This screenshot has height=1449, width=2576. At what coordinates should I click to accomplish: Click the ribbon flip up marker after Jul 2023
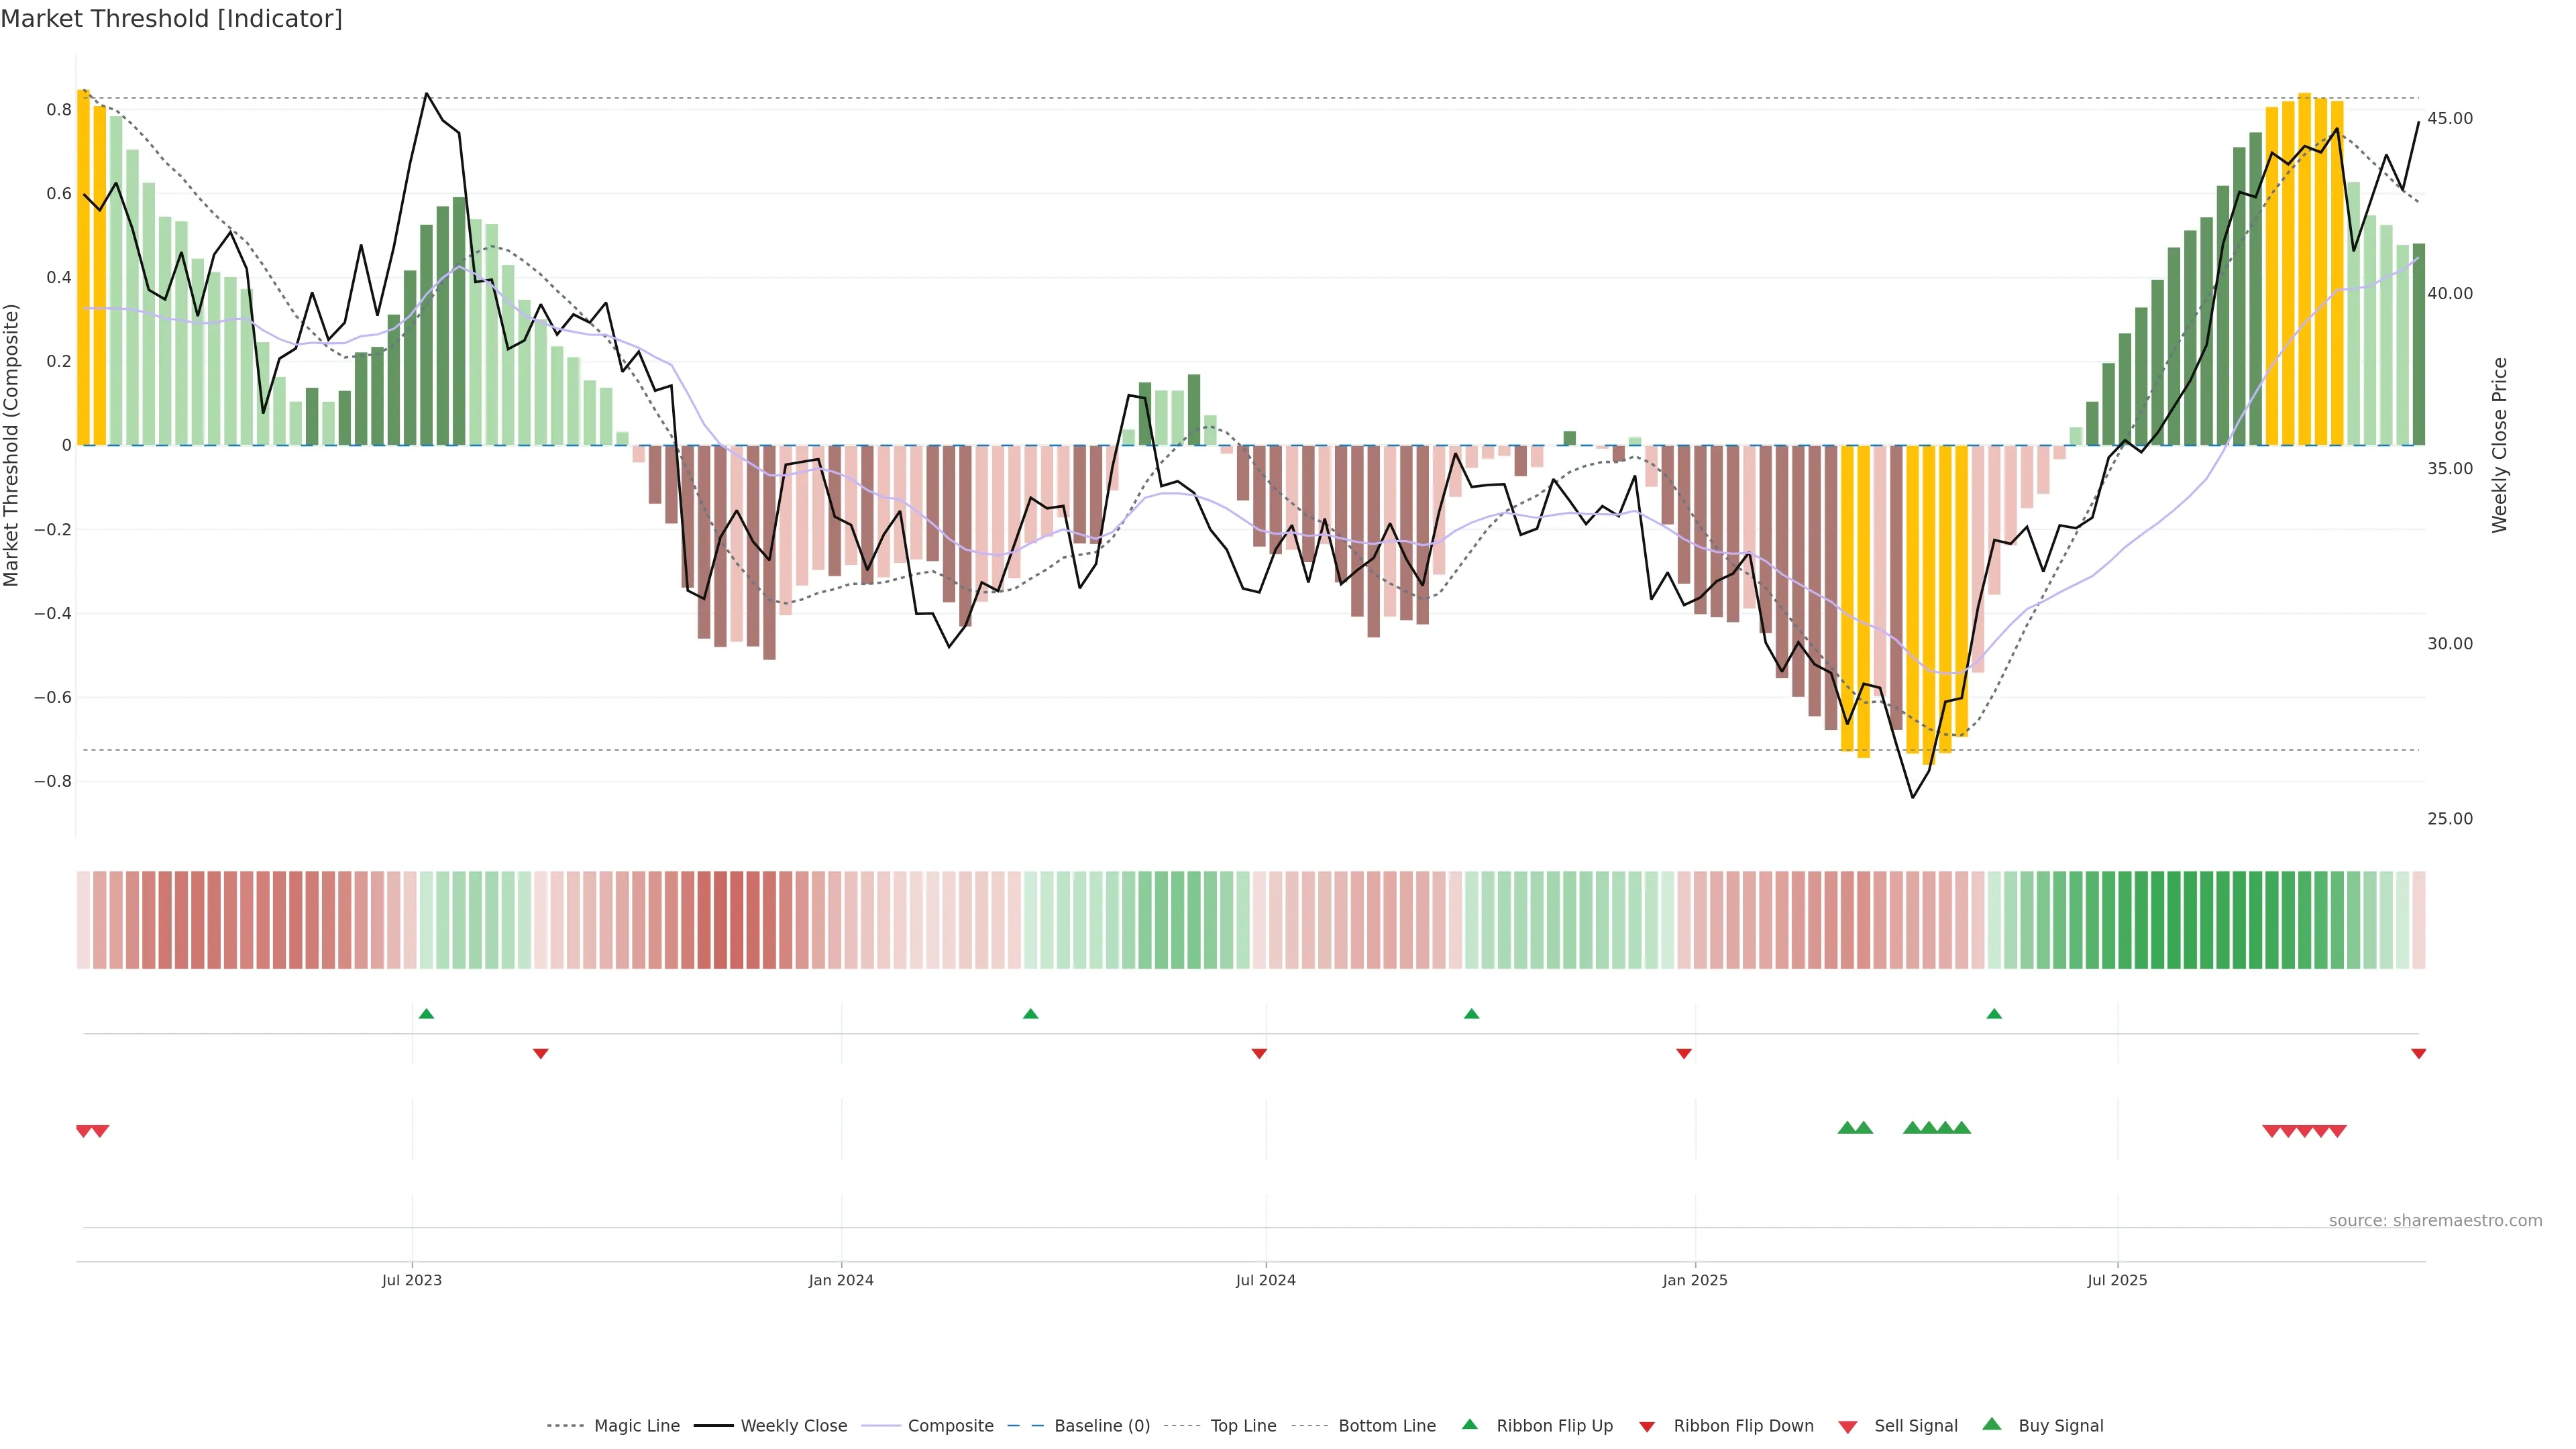coord(426,1014)
